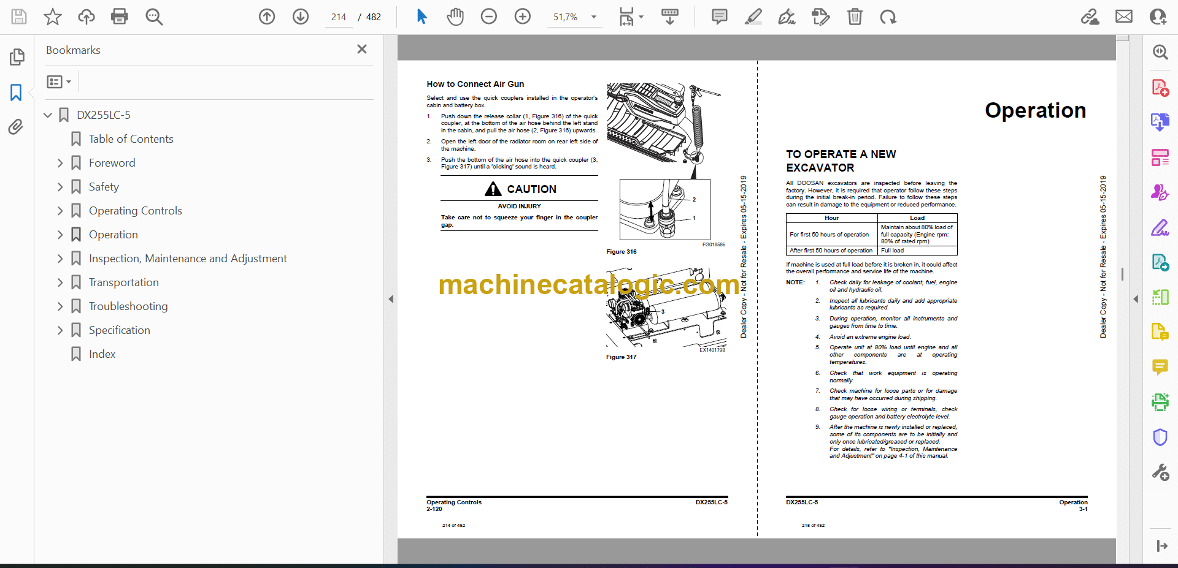1178x568 pixels.
Task: Click the page number input field
Action: [x=339, y=17]
